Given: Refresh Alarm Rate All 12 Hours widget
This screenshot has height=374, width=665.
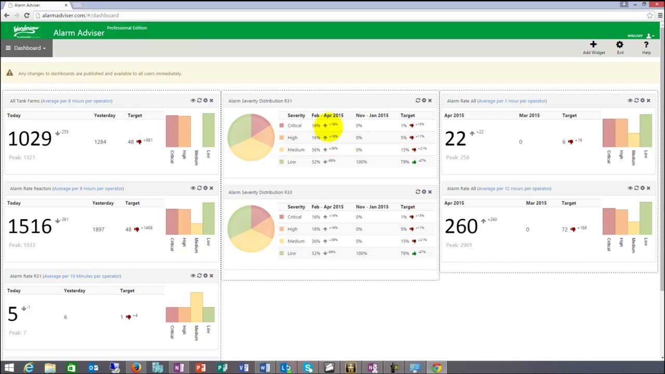Looking at the screenshot, I should click(x=636, y=188).
